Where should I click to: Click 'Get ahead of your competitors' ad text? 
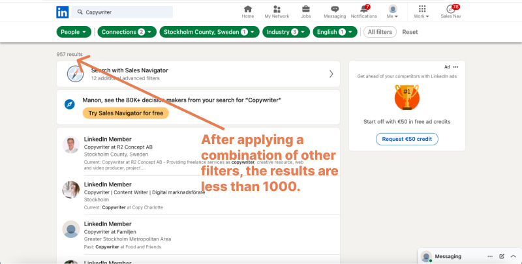[x=407, y=76]
